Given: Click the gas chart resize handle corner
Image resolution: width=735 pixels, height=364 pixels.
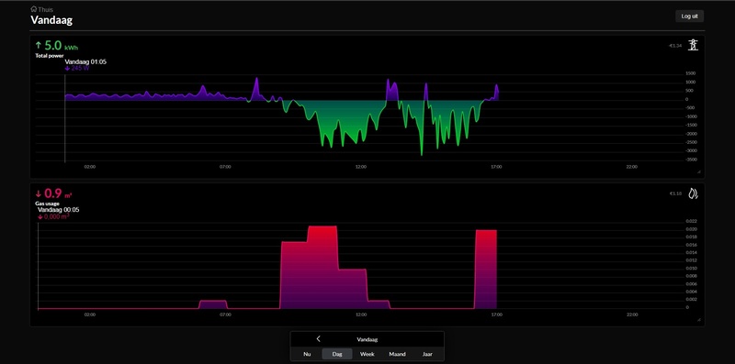Looking at the screenshot, I should pyautogui.click(x=699, y=320).
